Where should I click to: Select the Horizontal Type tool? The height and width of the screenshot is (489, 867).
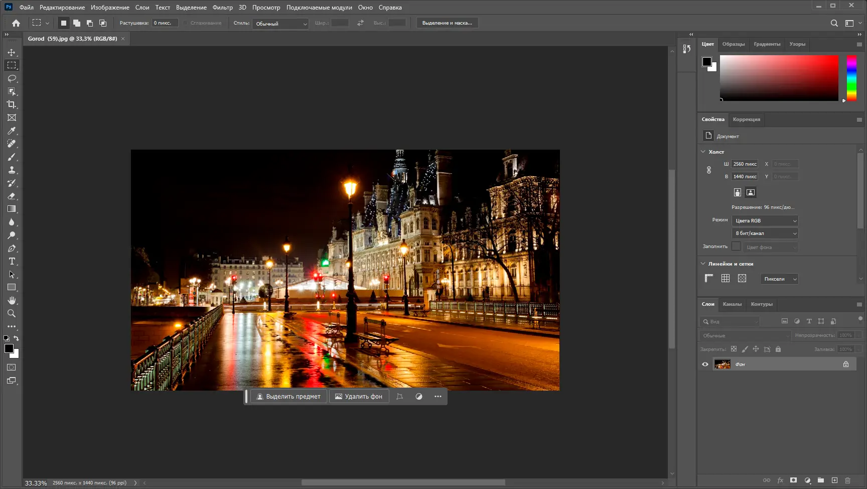coord(12,262)
